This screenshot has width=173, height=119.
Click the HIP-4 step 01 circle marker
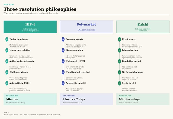(7, 39)
